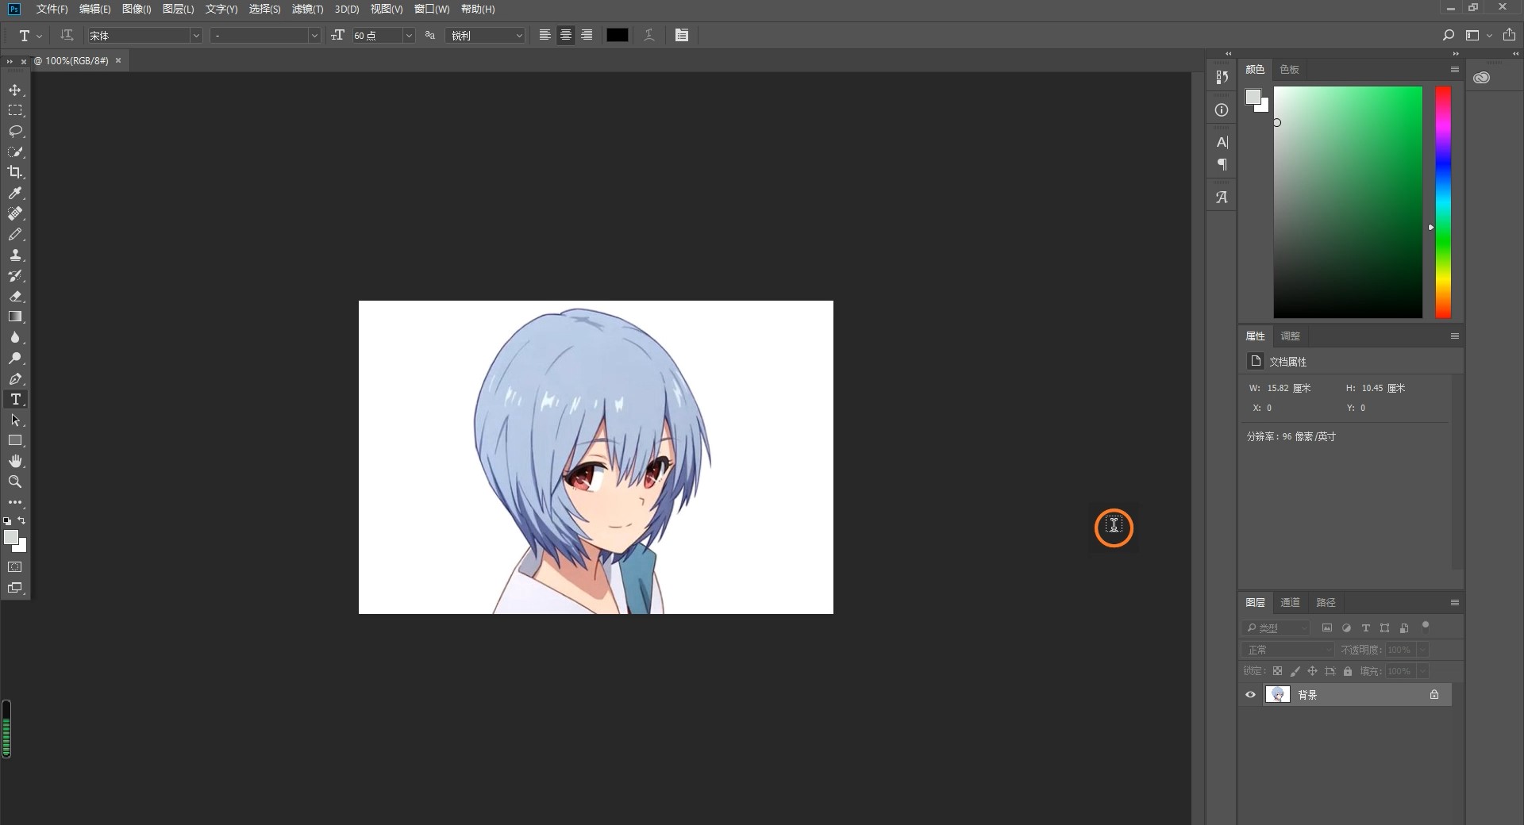Select the Horizontal Type tool

point(15,399)
